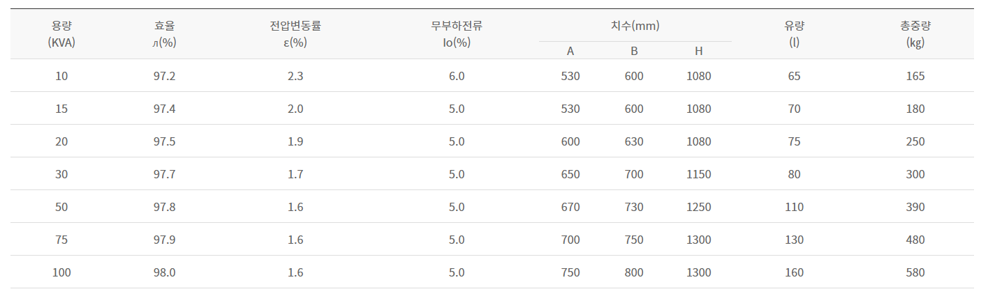The image size is (988, 303).
Task: Select the 1.9 voltage regulation cell
Action: [x=295, y=141]
